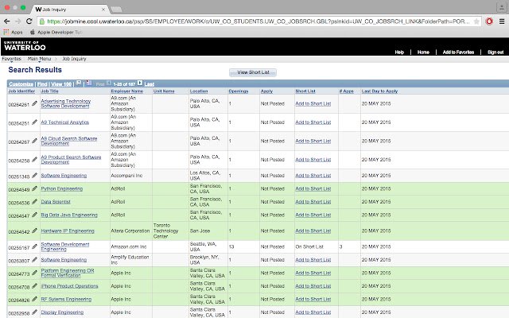Click pencil icon for Hardware IP Engineering row
509x318 pixels.
(x=34, y=231)
